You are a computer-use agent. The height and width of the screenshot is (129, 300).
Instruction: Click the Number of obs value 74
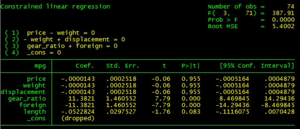[290, 6]
